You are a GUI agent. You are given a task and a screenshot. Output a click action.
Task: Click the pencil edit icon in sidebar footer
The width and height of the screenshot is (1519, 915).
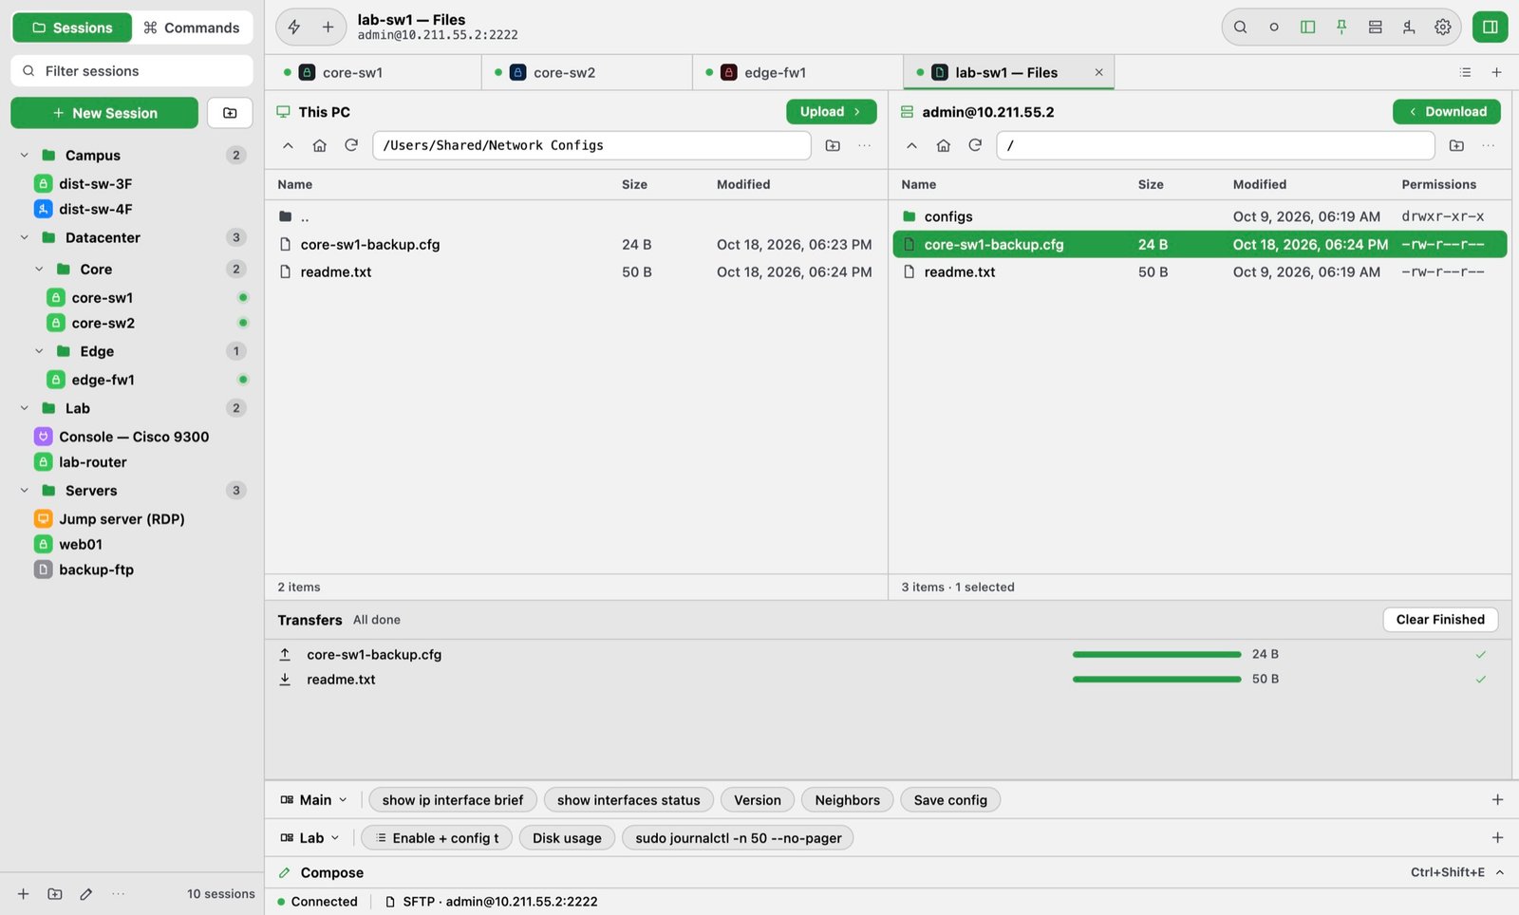click(x=86, y=894)
